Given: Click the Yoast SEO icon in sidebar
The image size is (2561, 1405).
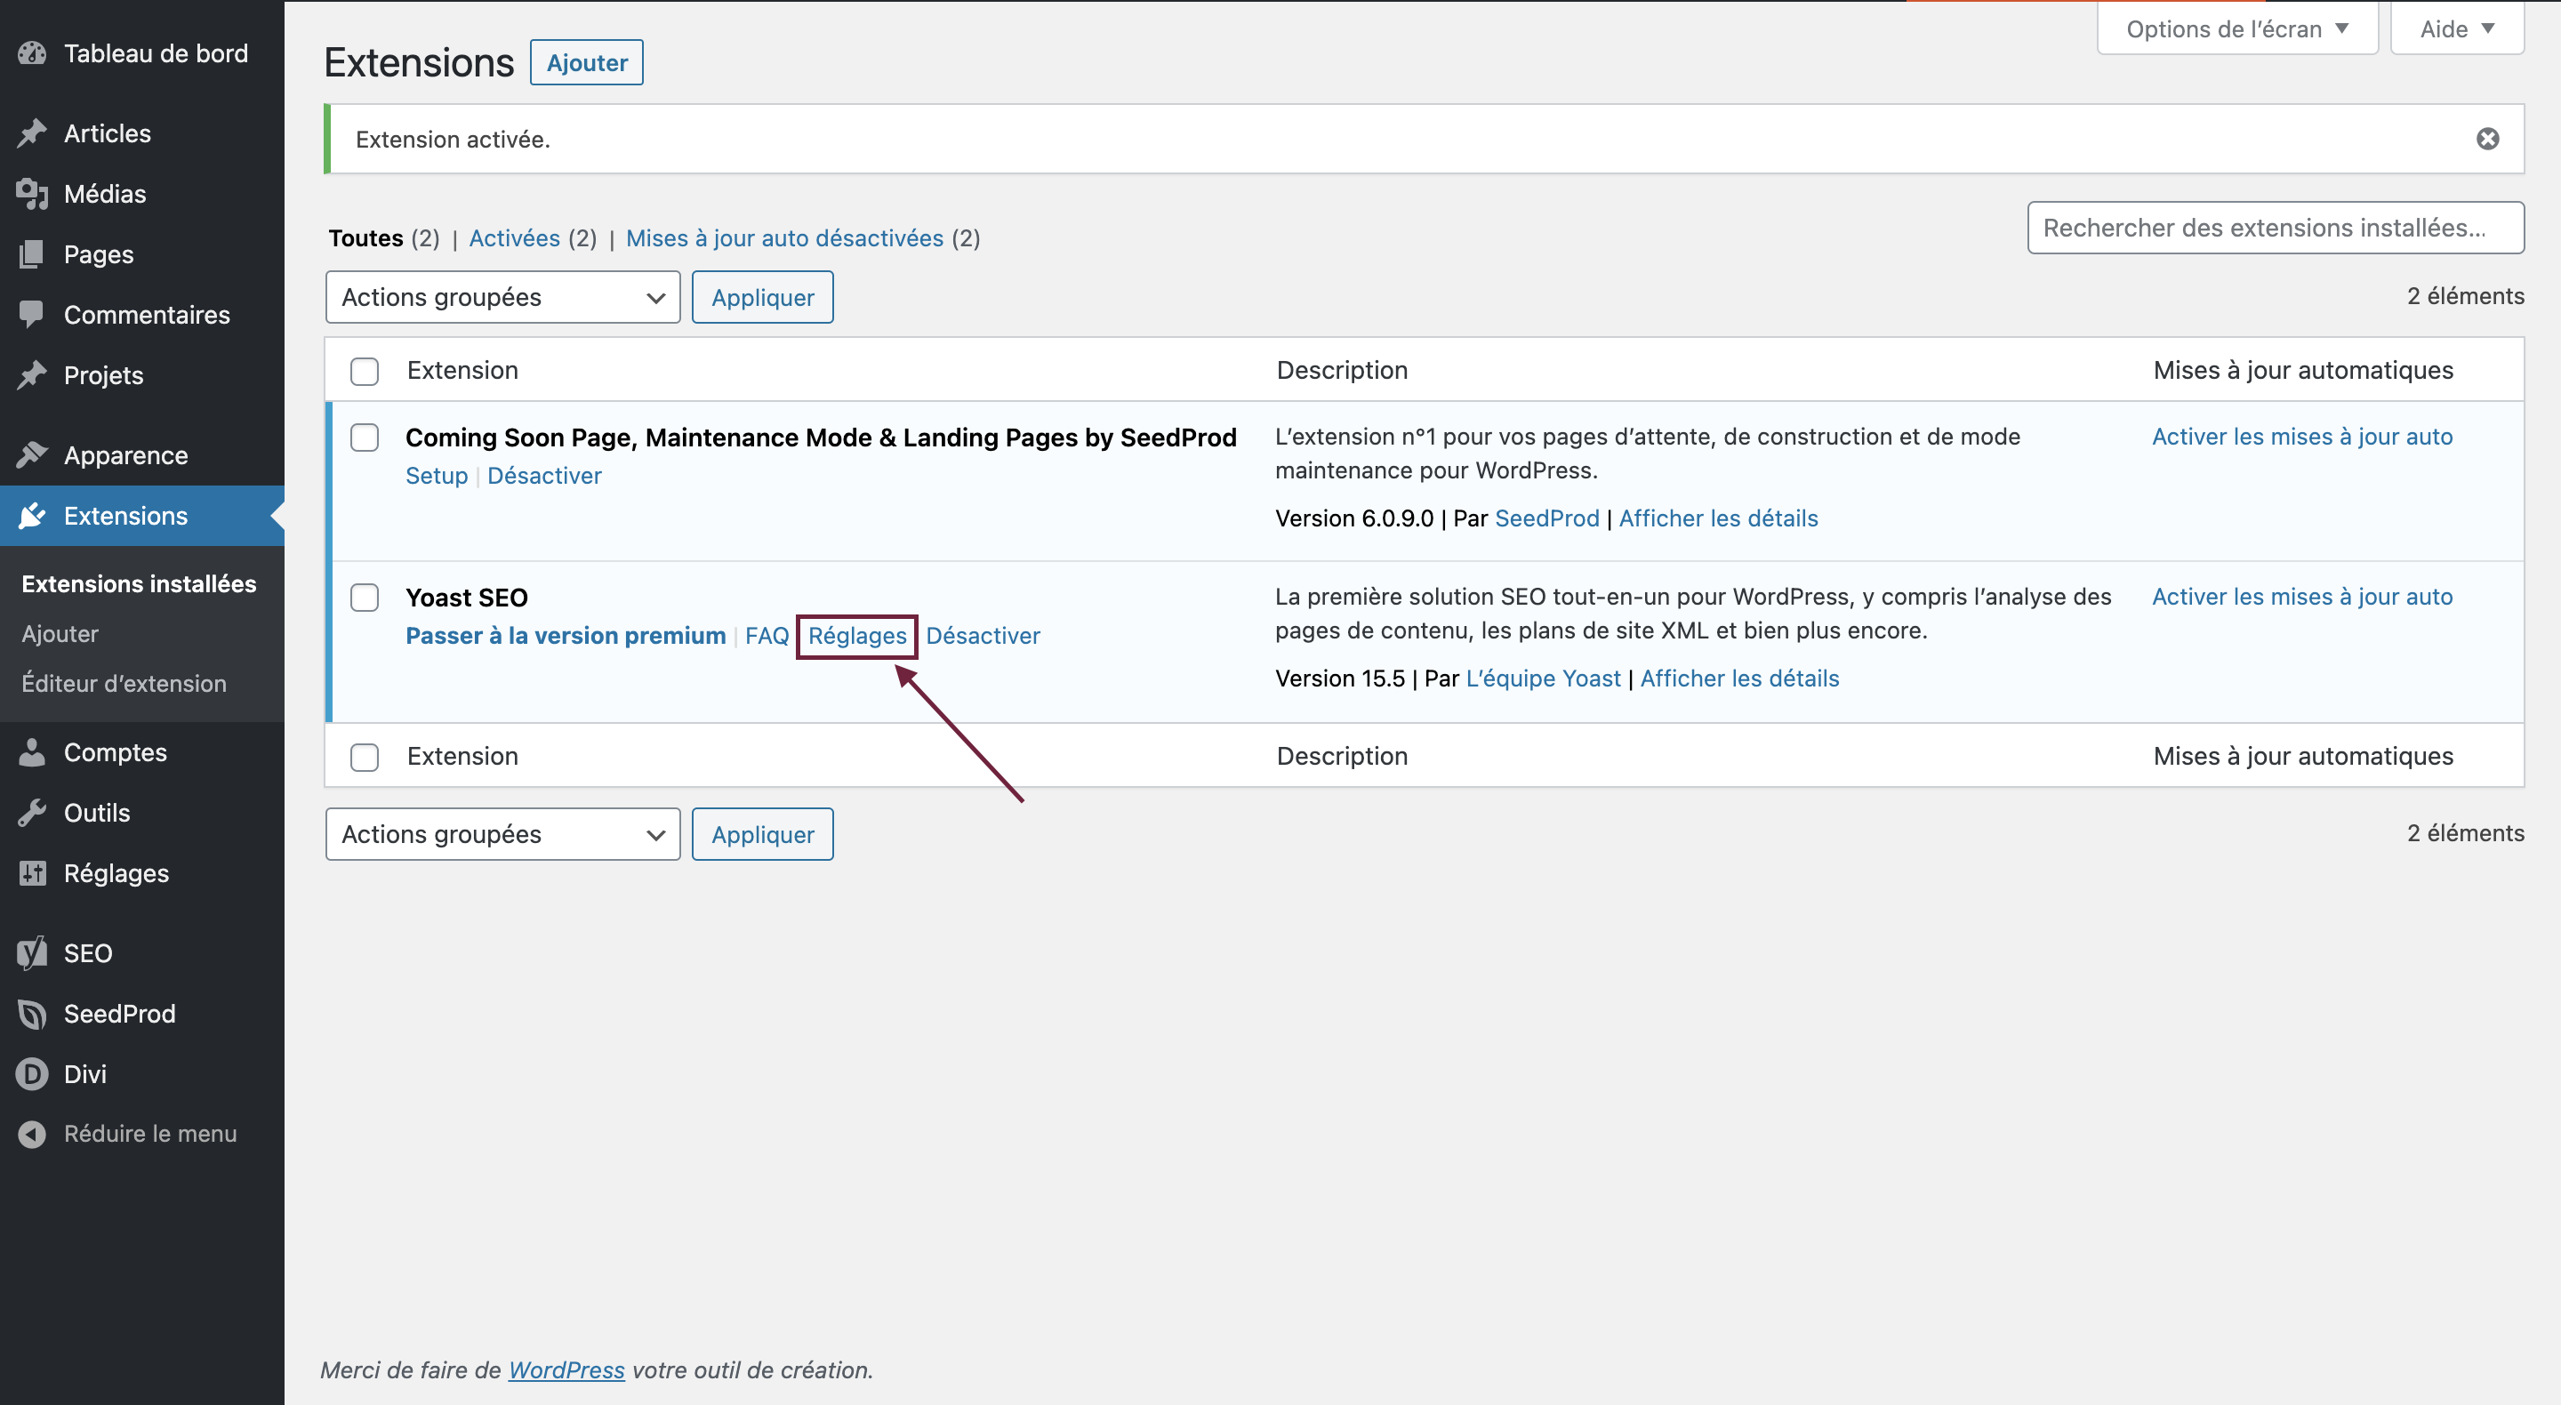Looking at the screenshot, I should click(x=32, y=953).
